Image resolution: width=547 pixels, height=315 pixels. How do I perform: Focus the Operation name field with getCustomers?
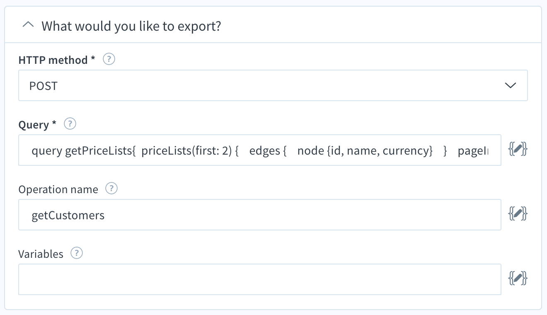coord(260,215)
